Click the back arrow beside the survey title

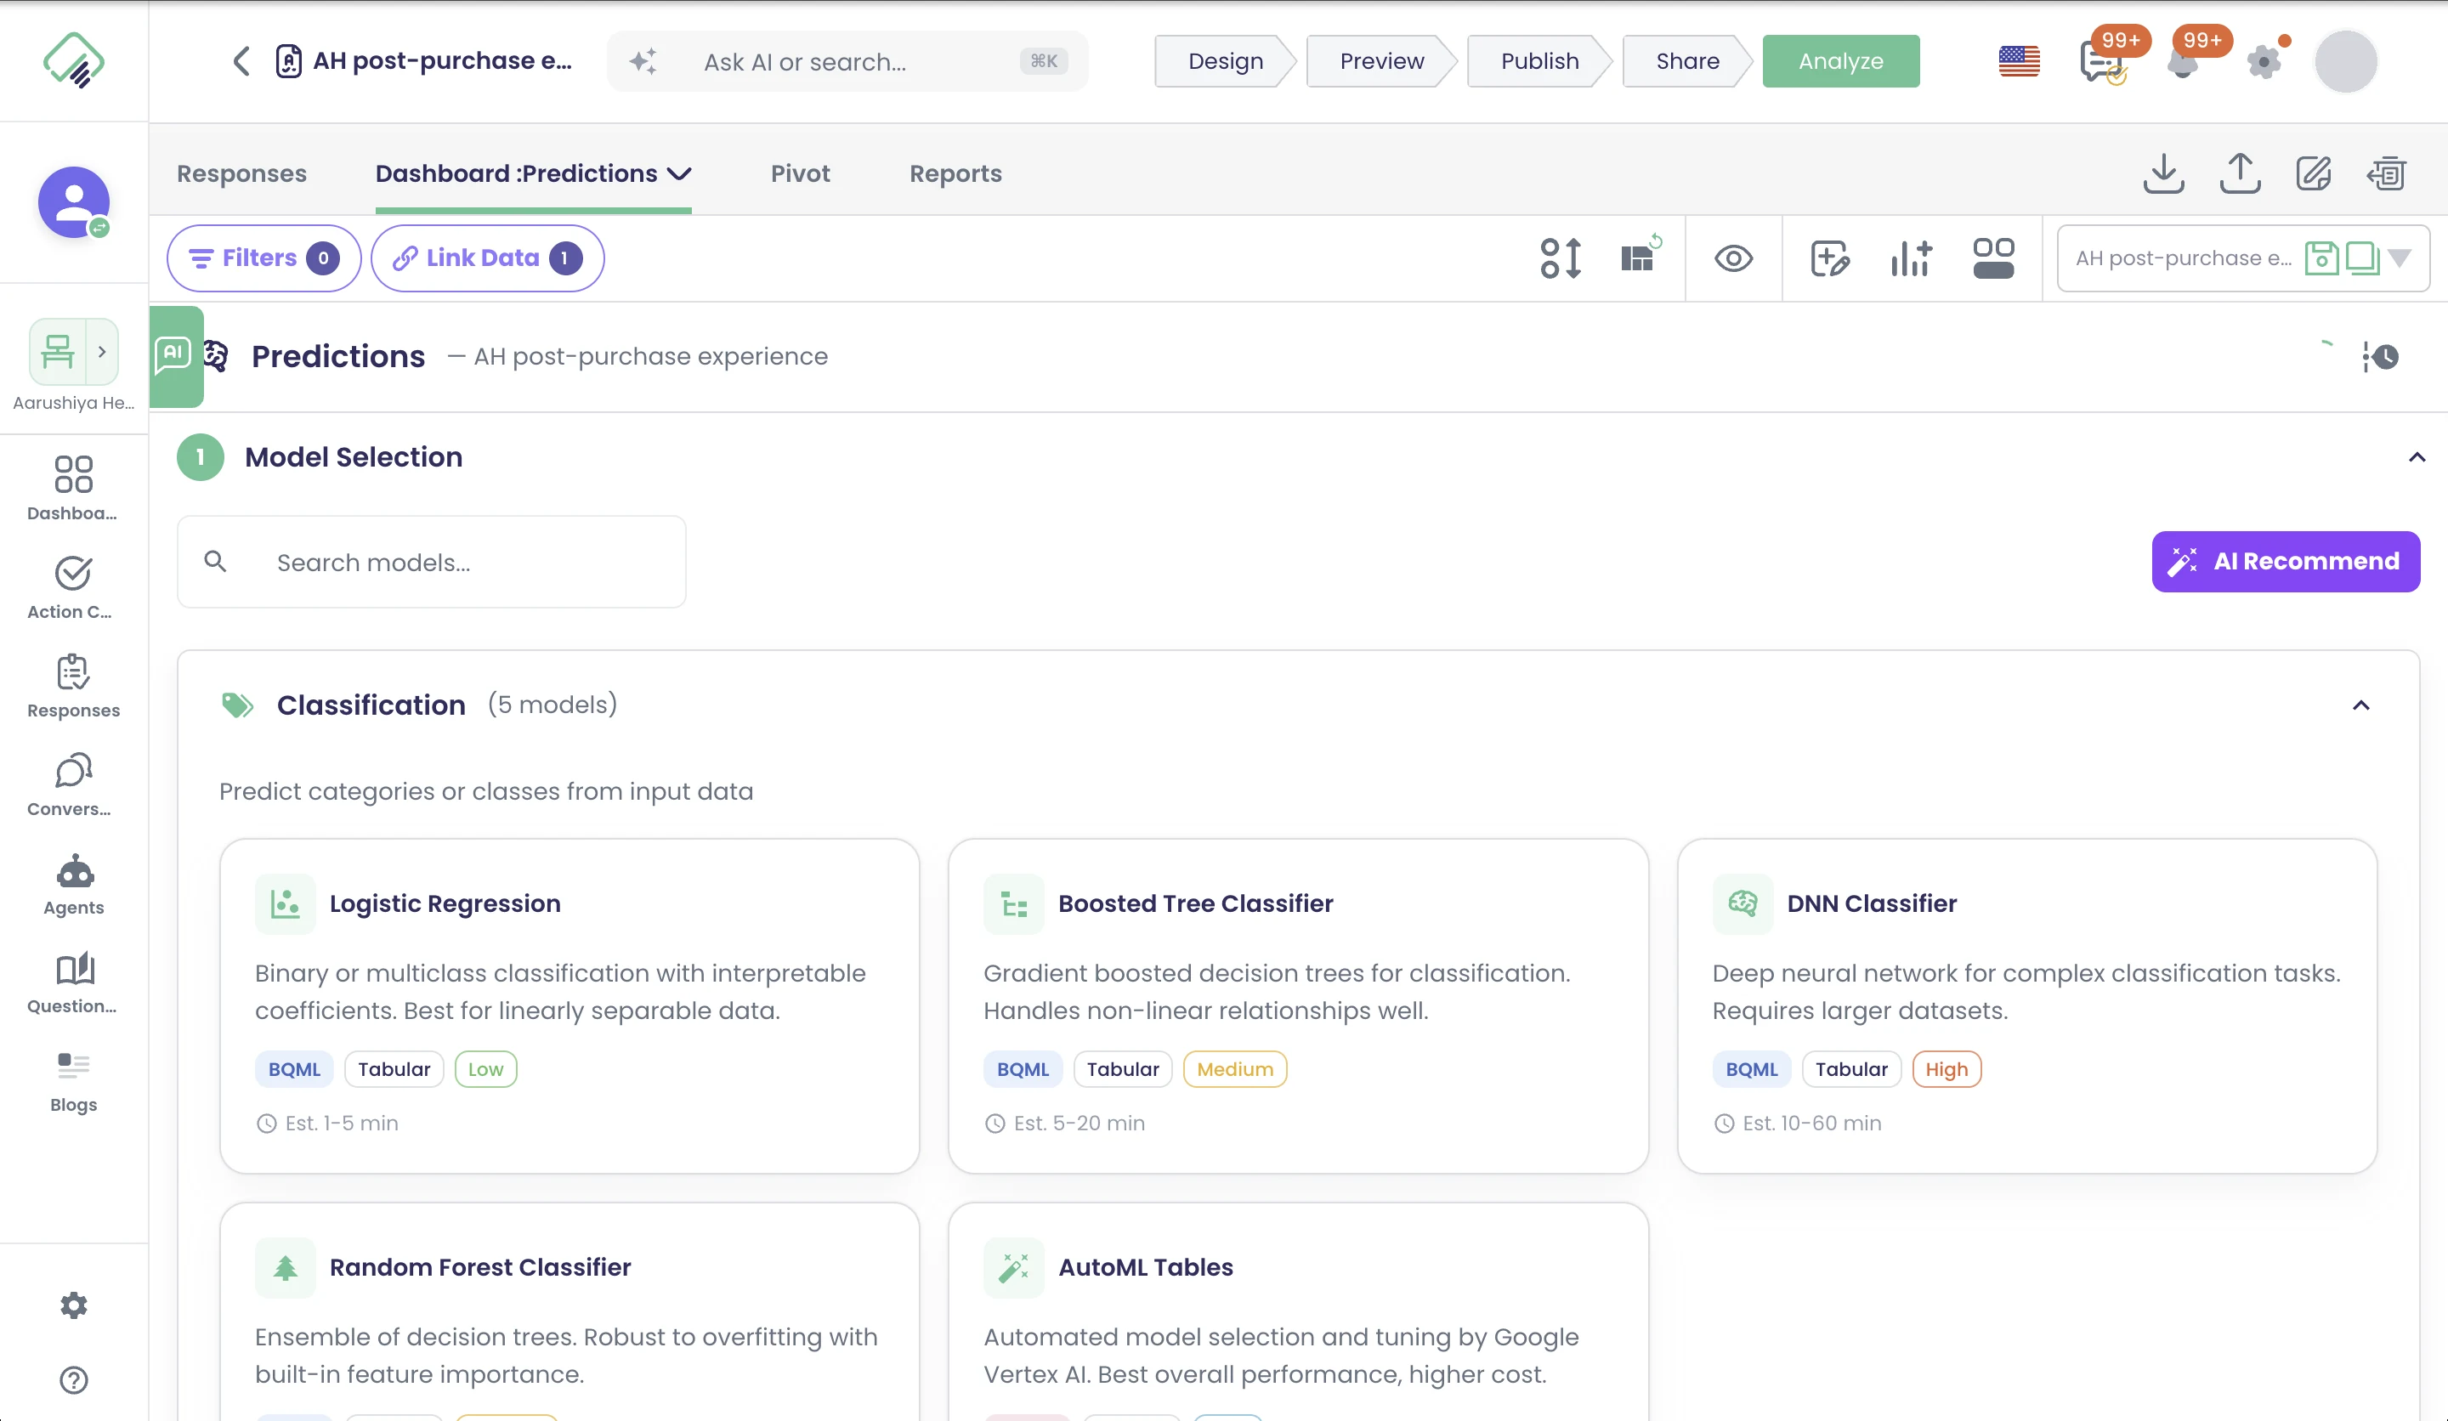(x=242, y=61)
